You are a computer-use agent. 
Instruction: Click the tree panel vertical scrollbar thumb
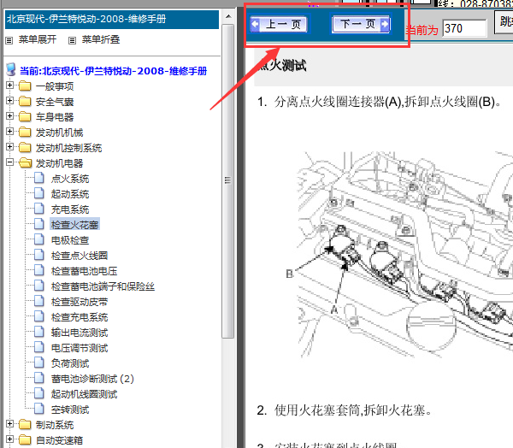tap(227, 180)
